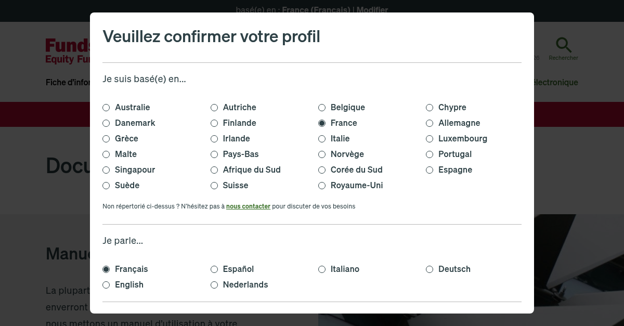Open the "nous contacter" link
This screenshot has height=326, width=624.
(248, 206)
